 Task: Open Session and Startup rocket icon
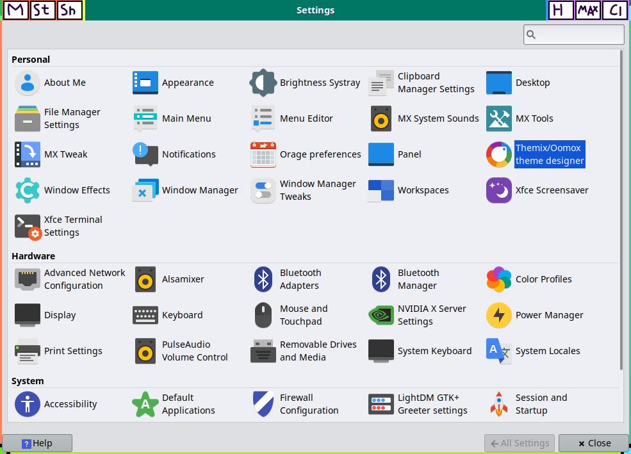pos(499,404)
